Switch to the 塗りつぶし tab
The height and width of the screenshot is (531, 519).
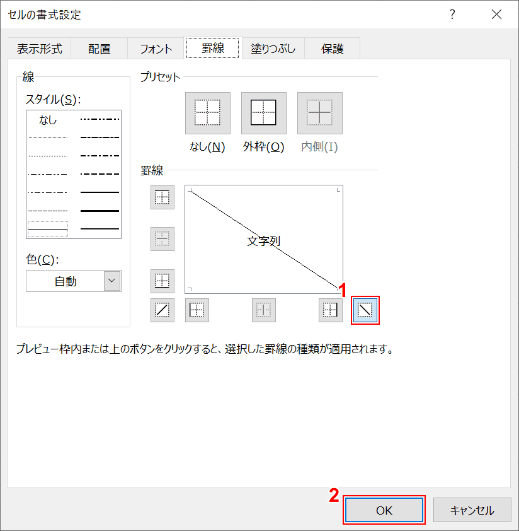click(x=273, y=49)
